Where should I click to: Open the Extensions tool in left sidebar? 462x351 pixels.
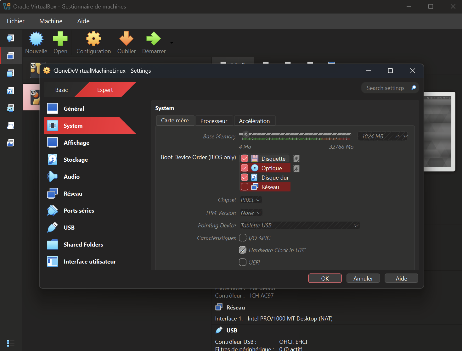(11, 73)
